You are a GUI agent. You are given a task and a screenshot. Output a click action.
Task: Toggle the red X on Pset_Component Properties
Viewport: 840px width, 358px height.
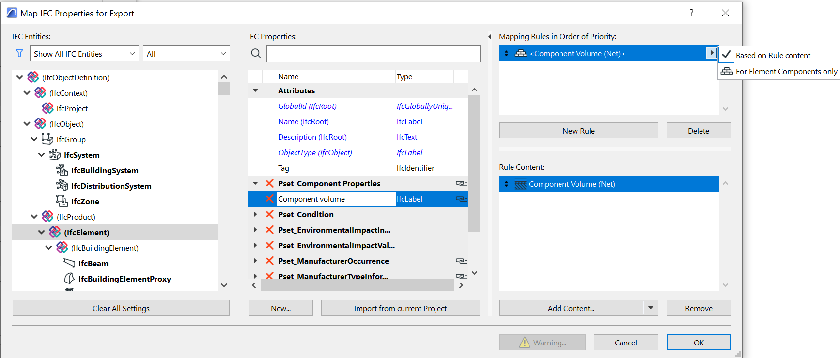270,183
